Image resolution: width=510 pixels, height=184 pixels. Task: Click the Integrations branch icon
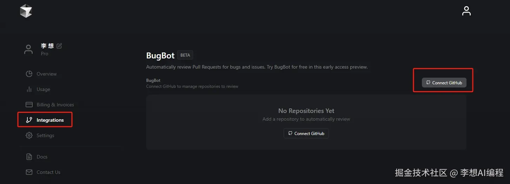coord(29,120)
